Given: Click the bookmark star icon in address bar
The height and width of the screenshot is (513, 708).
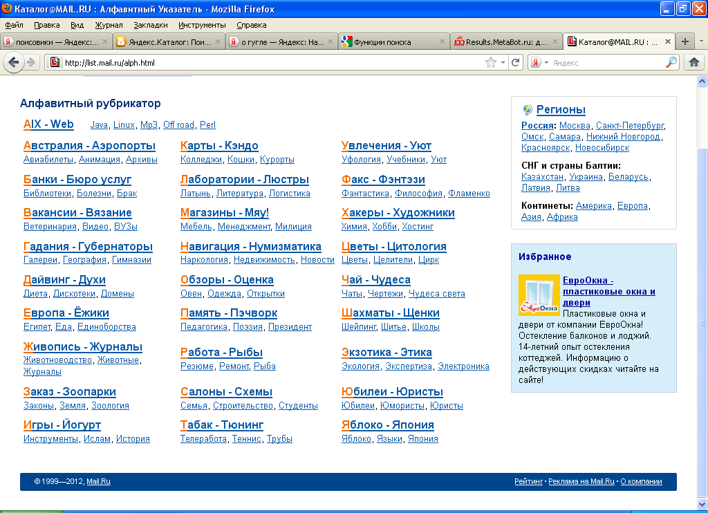Looking at the screenshot, I should [490, 62].
